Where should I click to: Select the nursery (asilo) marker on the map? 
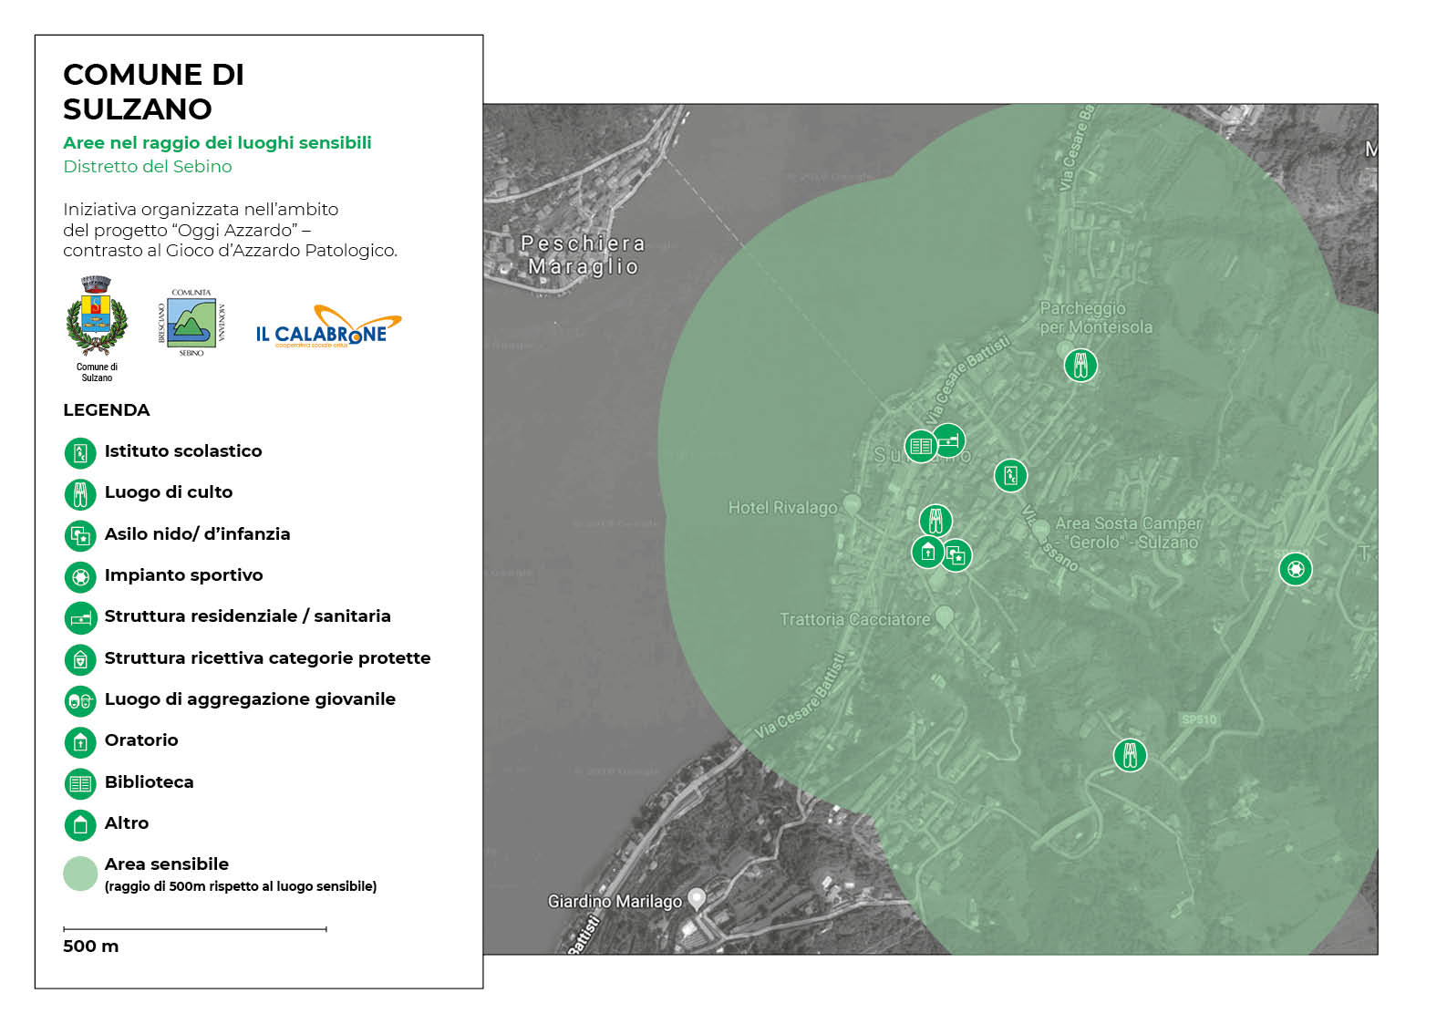[x=956, y=555]
